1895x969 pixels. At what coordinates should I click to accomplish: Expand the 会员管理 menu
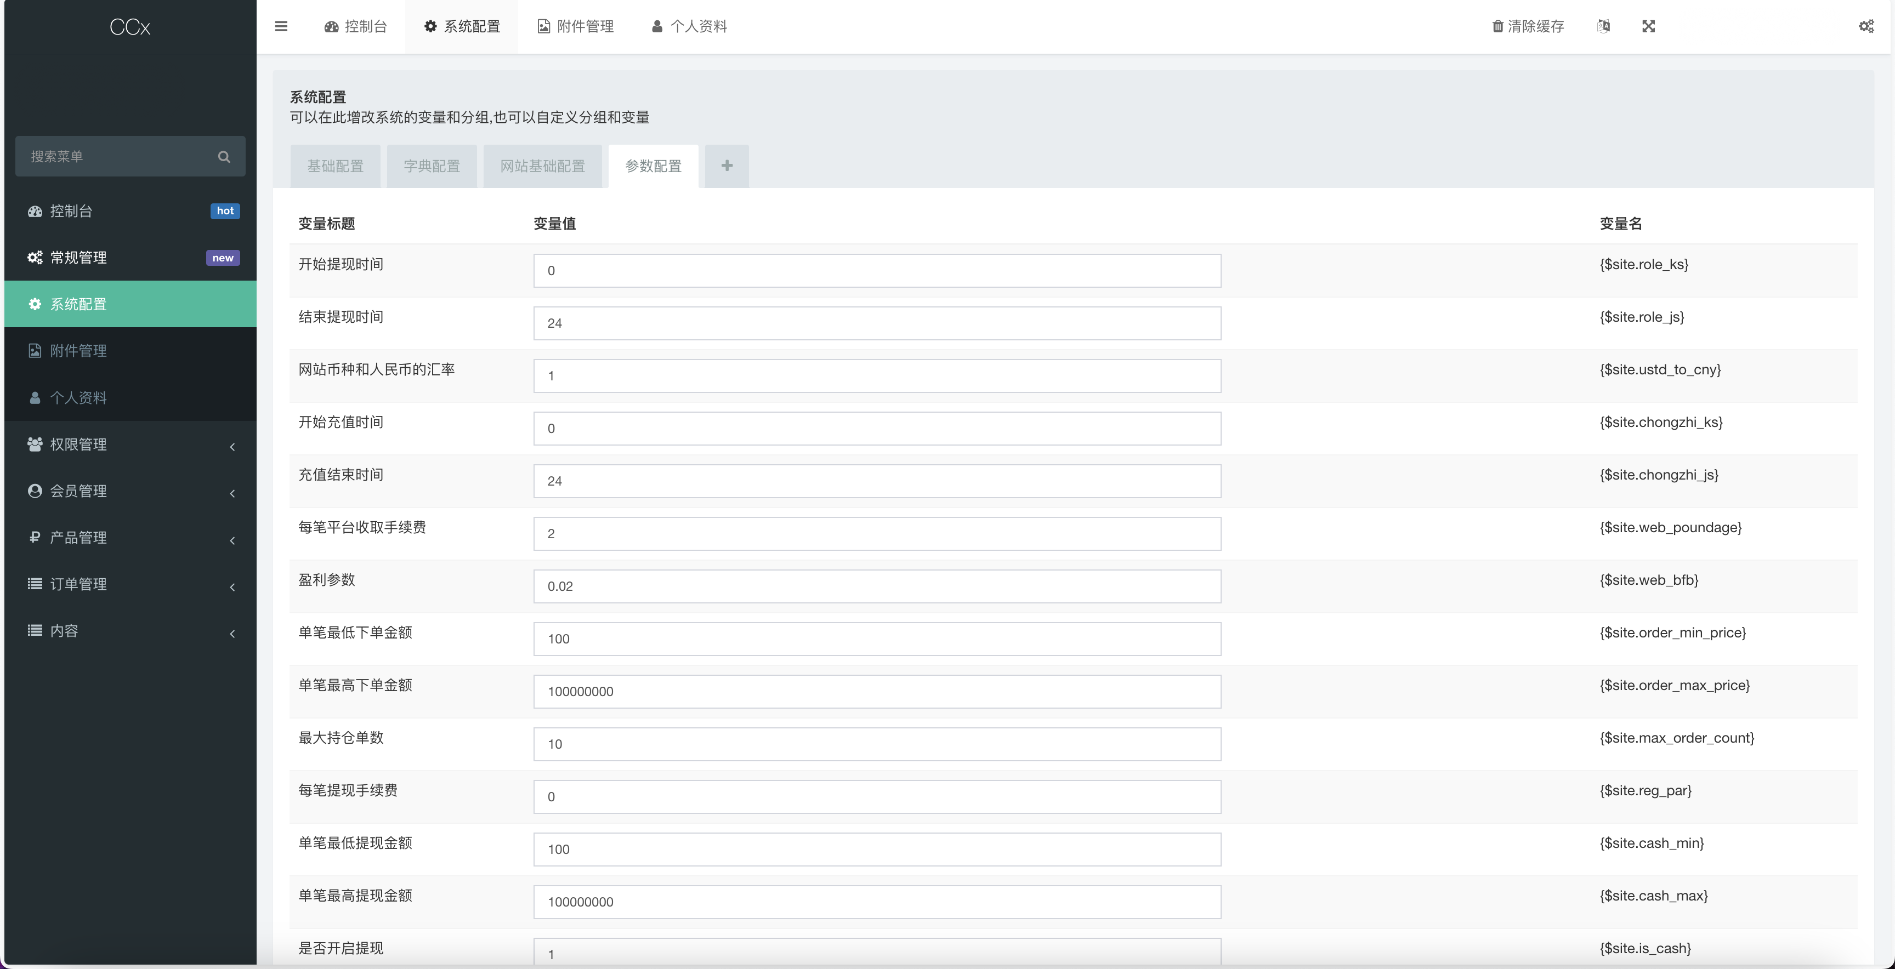click(78, 492)
